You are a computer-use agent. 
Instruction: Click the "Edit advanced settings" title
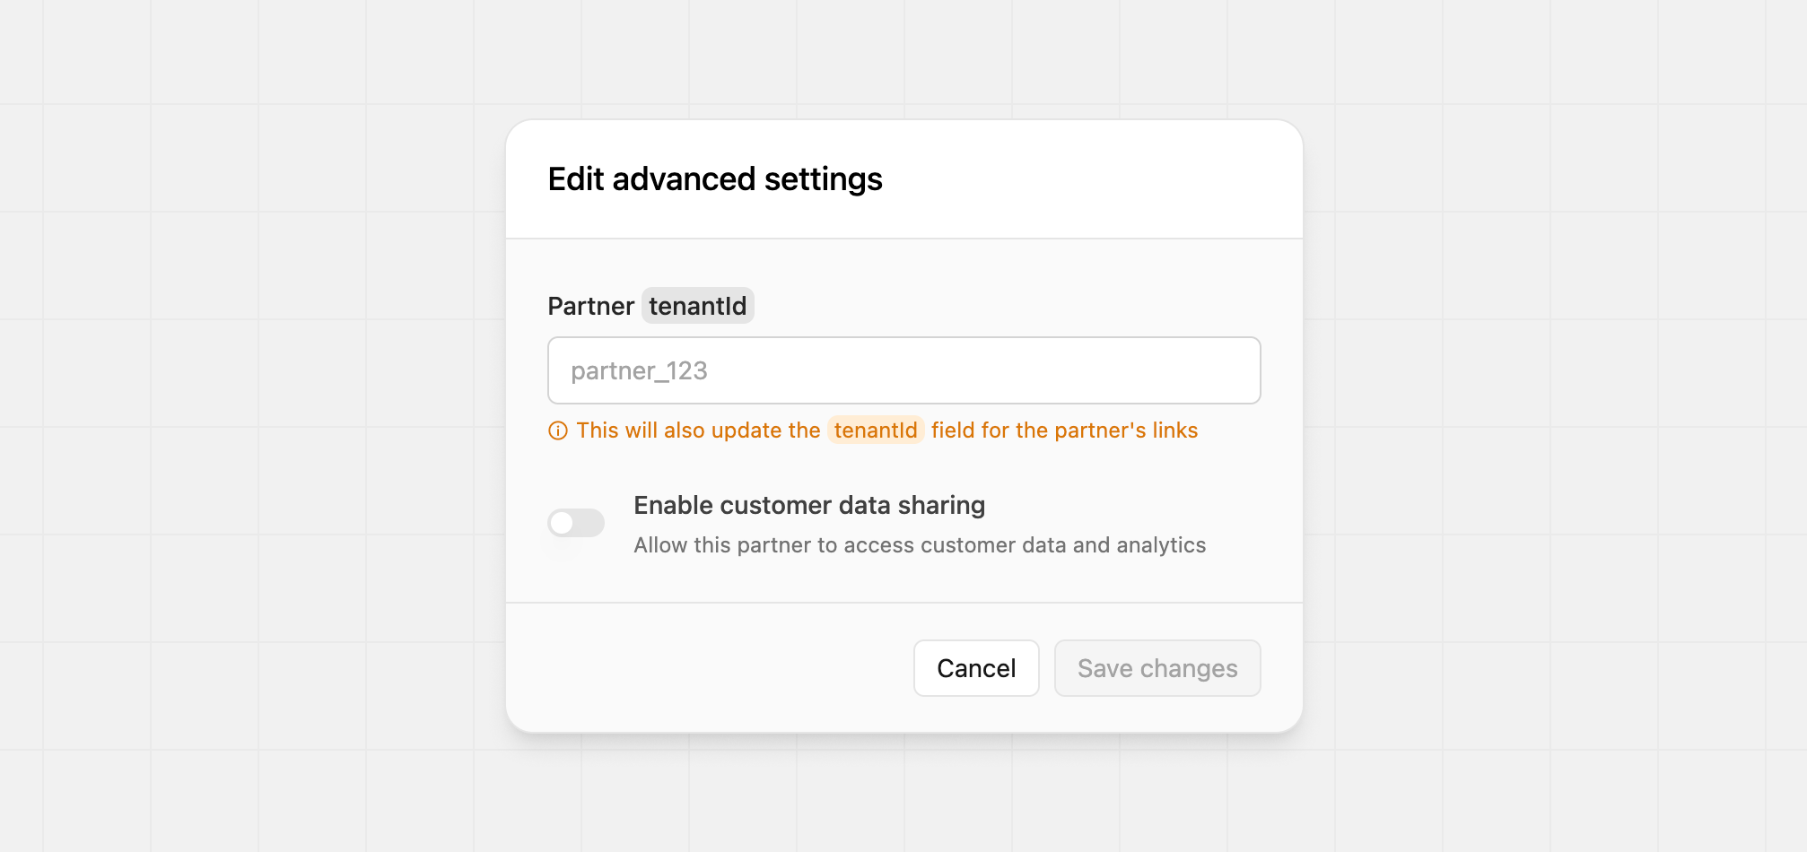coord(715,179)
